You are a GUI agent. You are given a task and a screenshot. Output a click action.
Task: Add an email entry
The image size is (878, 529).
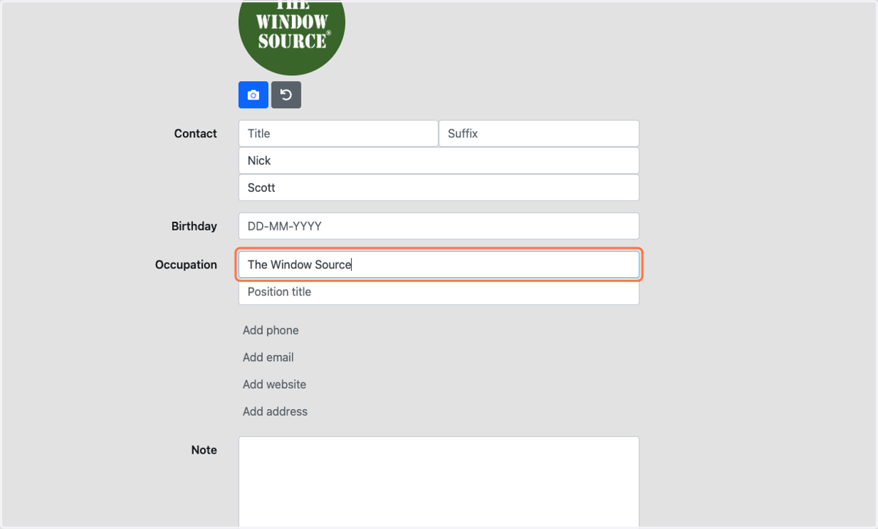point(269,357)
